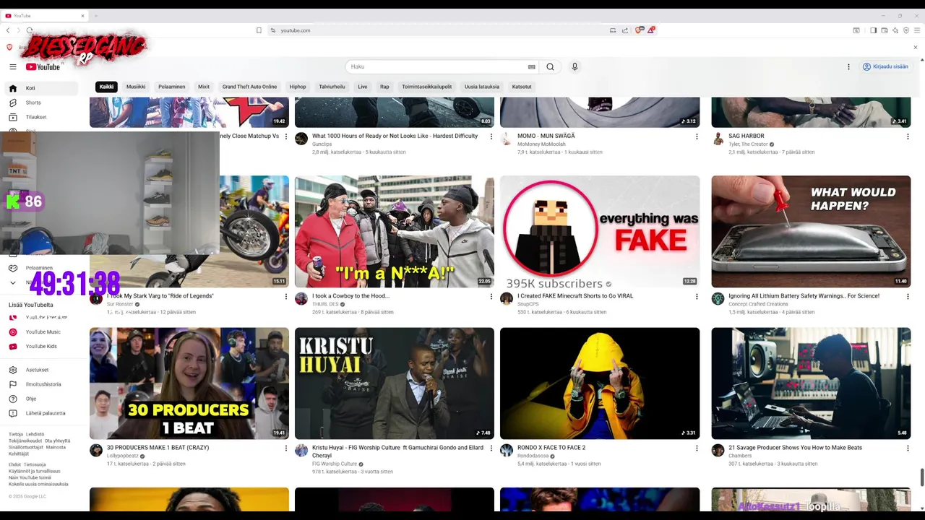Click the Brave Shields lion icon
Viewport: 925px width, 520px height.
(638, 30)
